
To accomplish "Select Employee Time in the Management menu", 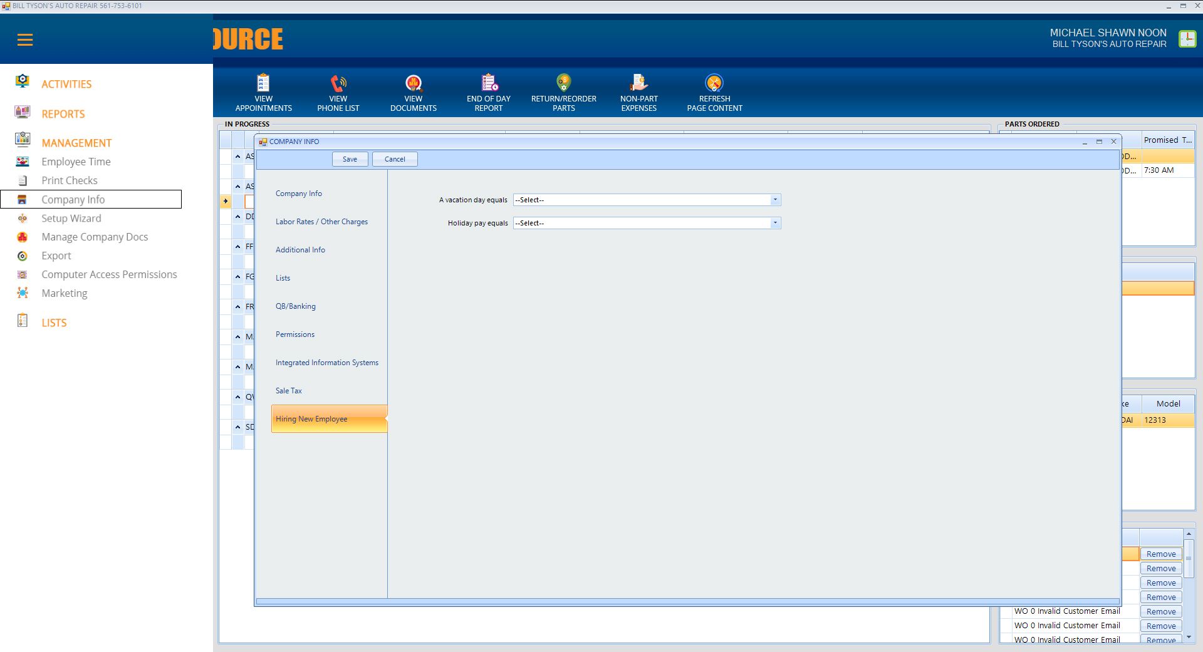I will click(76, 162).
